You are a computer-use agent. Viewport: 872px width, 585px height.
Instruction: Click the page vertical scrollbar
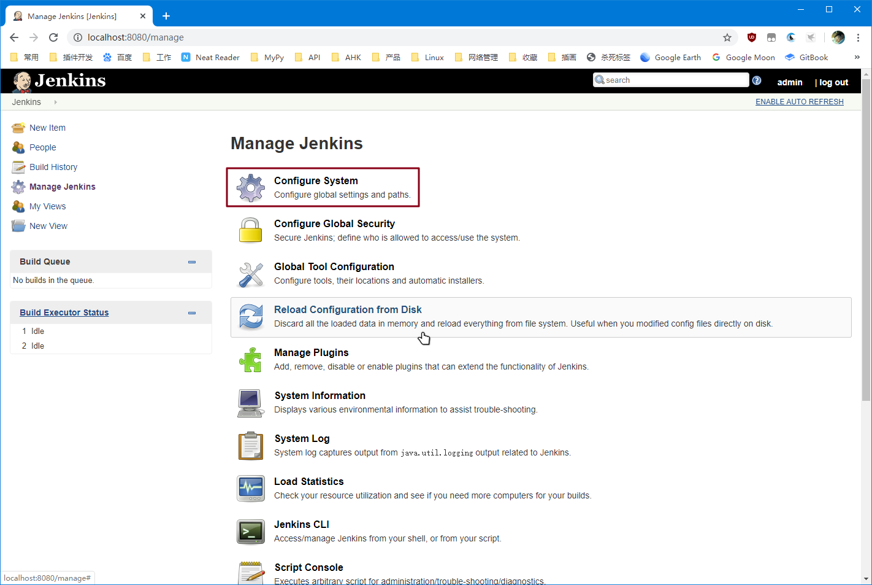(x=866, y=240)
